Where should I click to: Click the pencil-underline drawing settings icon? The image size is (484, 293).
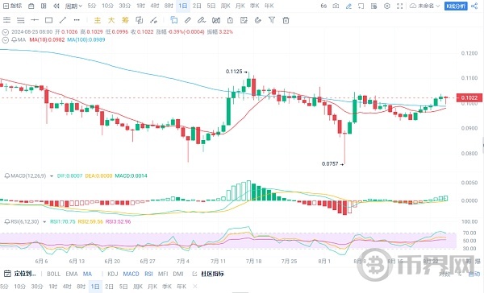pyautogui.click(x=202, y=20)
